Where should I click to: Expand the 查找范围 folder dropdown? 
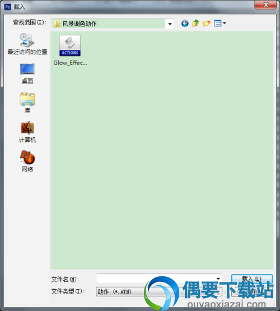170,24
